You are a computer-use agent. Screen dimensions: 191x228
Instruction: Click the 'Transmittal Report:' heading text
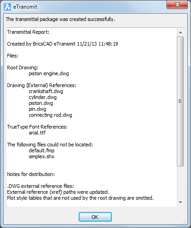click(x=28, y=32)
